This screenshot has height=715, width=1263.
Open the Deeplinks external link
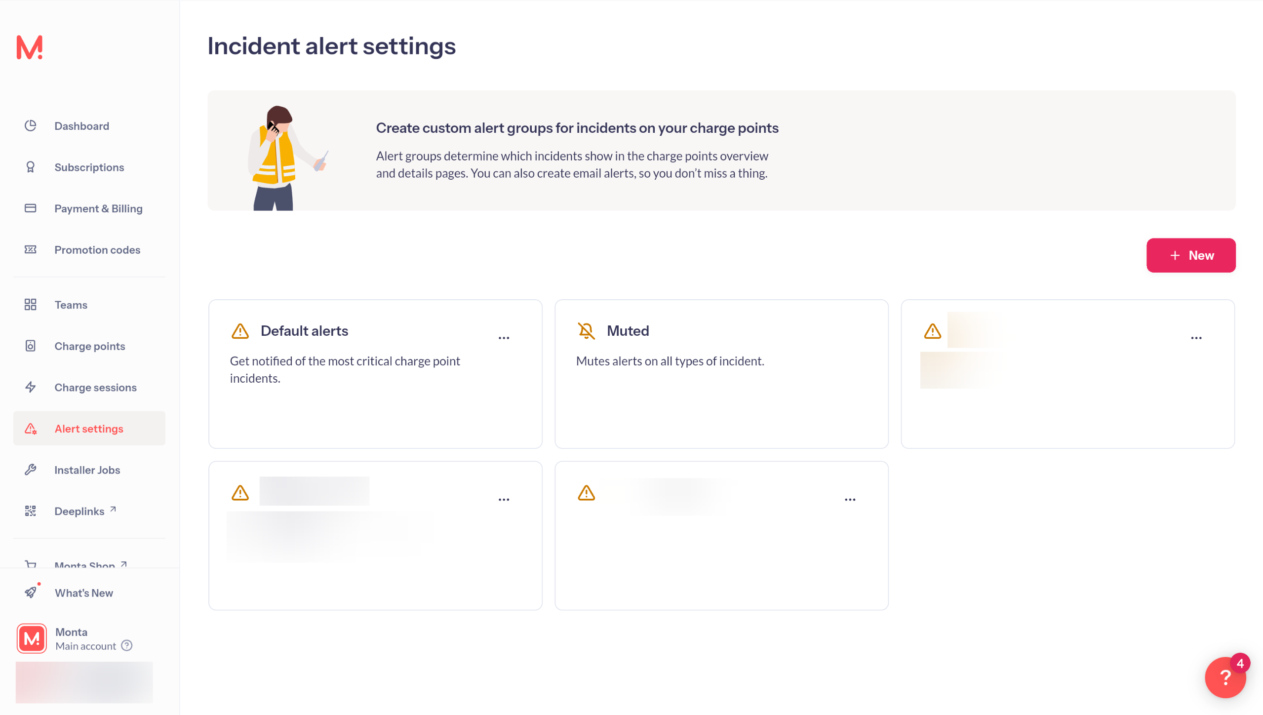coord(79,512)
